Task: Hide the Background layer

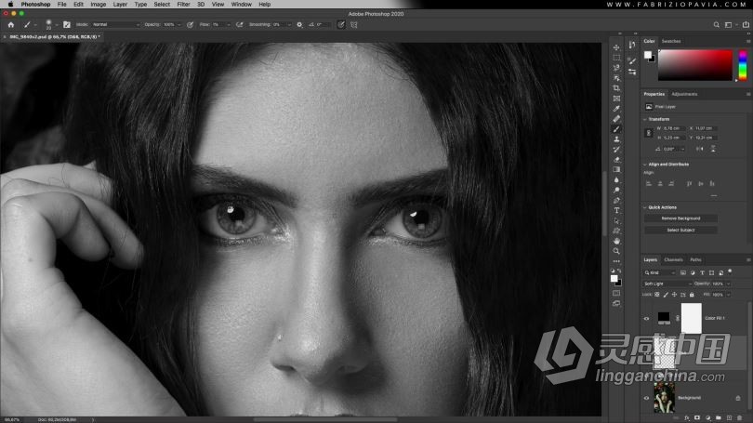Action: [x=646, y=398]
